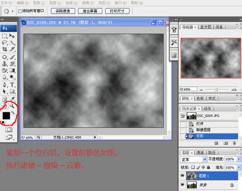The image size is (242, 191).
Task: Select the Rectangular Marquee tool
Action: point(5,36)
